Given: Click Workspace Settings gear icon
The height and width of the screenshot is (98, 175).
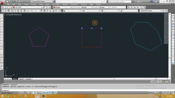Looking at the screenshot, I should tap(164, 11).
